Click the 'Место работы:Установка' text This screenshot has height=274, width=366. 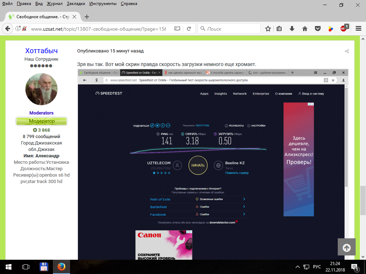(x=41, y=162)
